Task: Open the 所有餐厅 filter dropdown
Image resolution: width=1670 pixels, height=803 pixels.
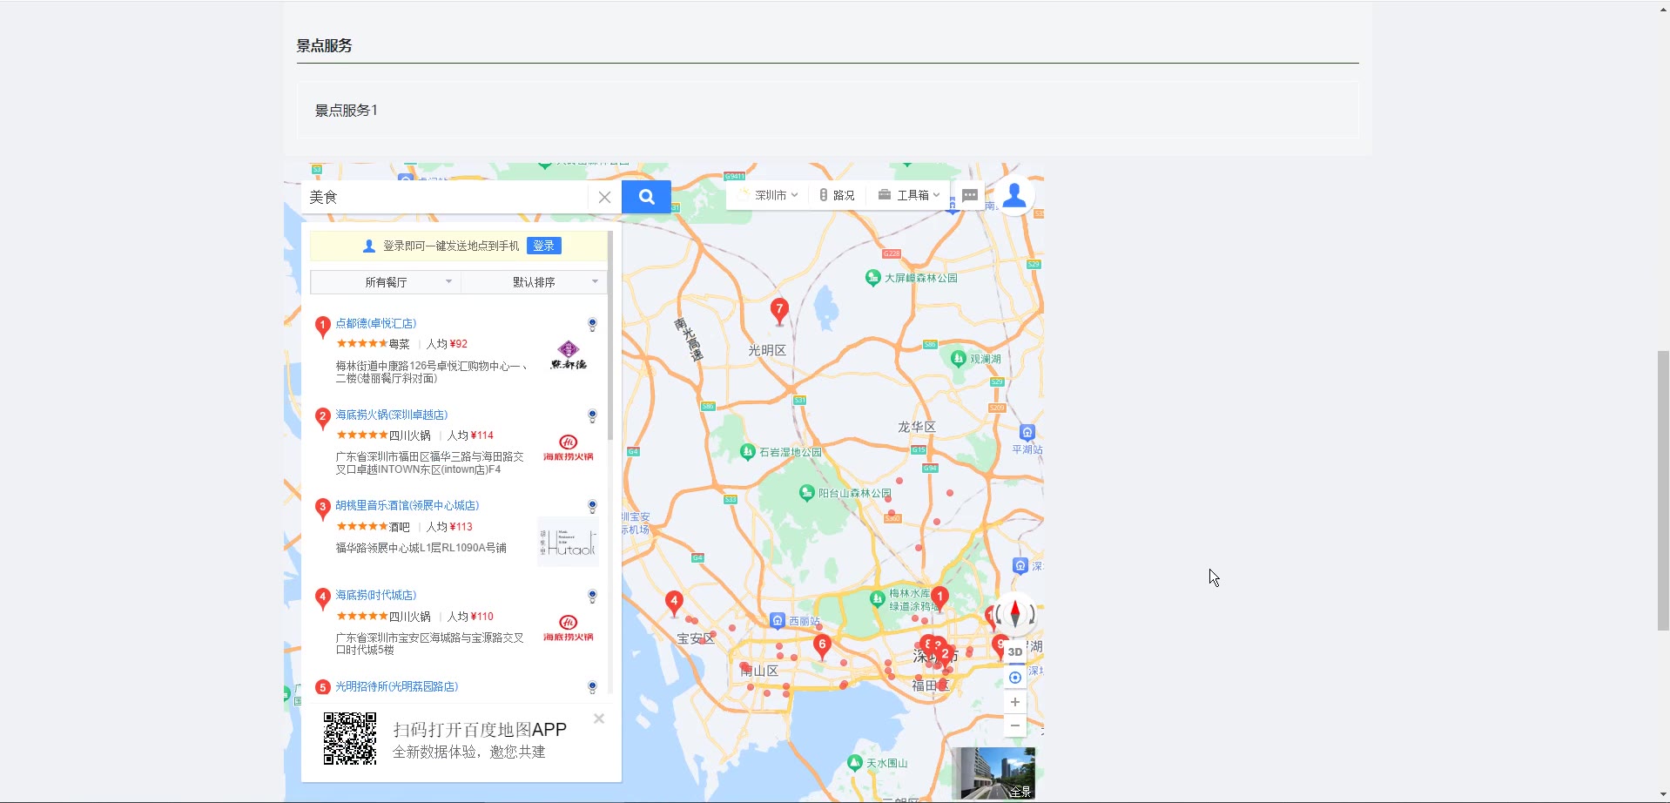Action: point(386,282)
